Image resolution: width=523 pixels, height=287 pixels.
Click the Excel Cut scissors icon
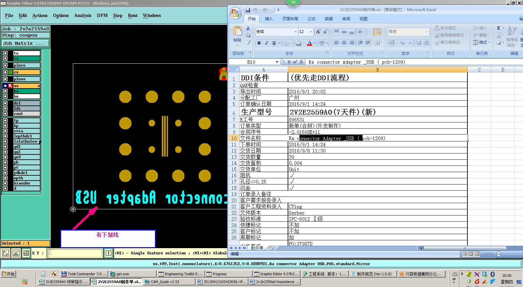tap(248, 28)
